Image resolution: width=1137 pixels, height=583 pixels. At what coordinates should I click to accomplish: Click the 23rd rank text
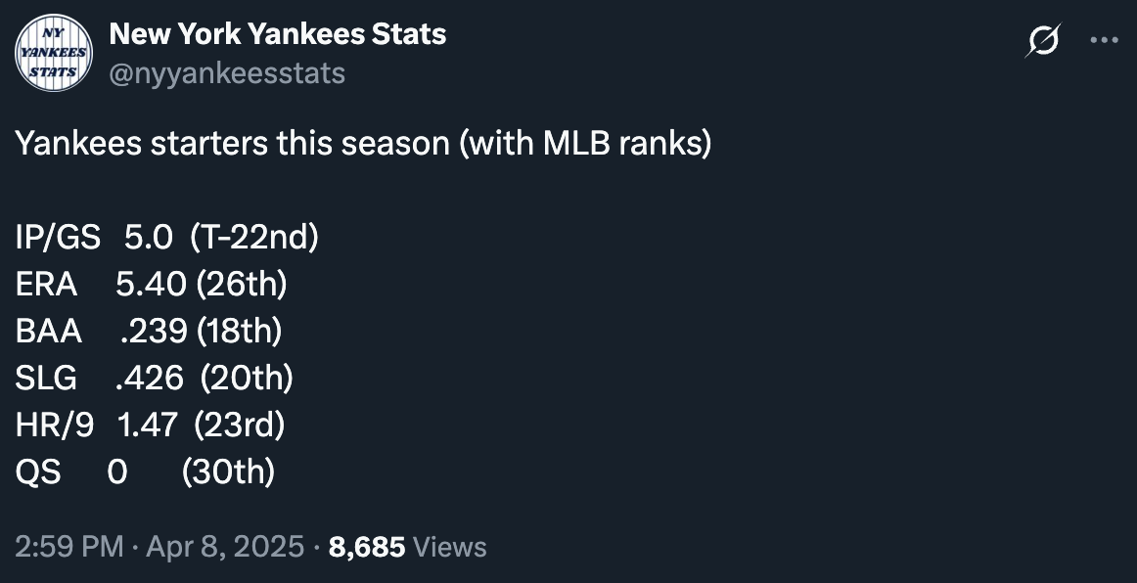pos(240,425)
